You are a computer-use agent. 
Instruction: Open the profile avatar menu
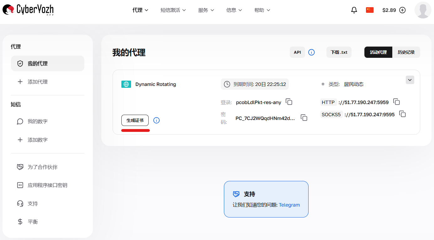(423, 10)
